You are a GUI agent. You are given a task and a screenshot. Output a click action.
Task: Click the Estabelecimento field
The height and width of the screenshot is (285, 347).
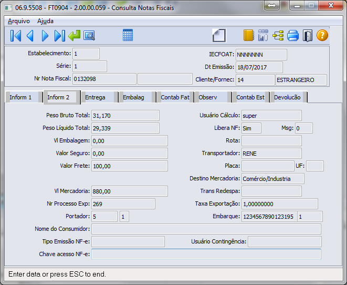click(x=86, y=54)
